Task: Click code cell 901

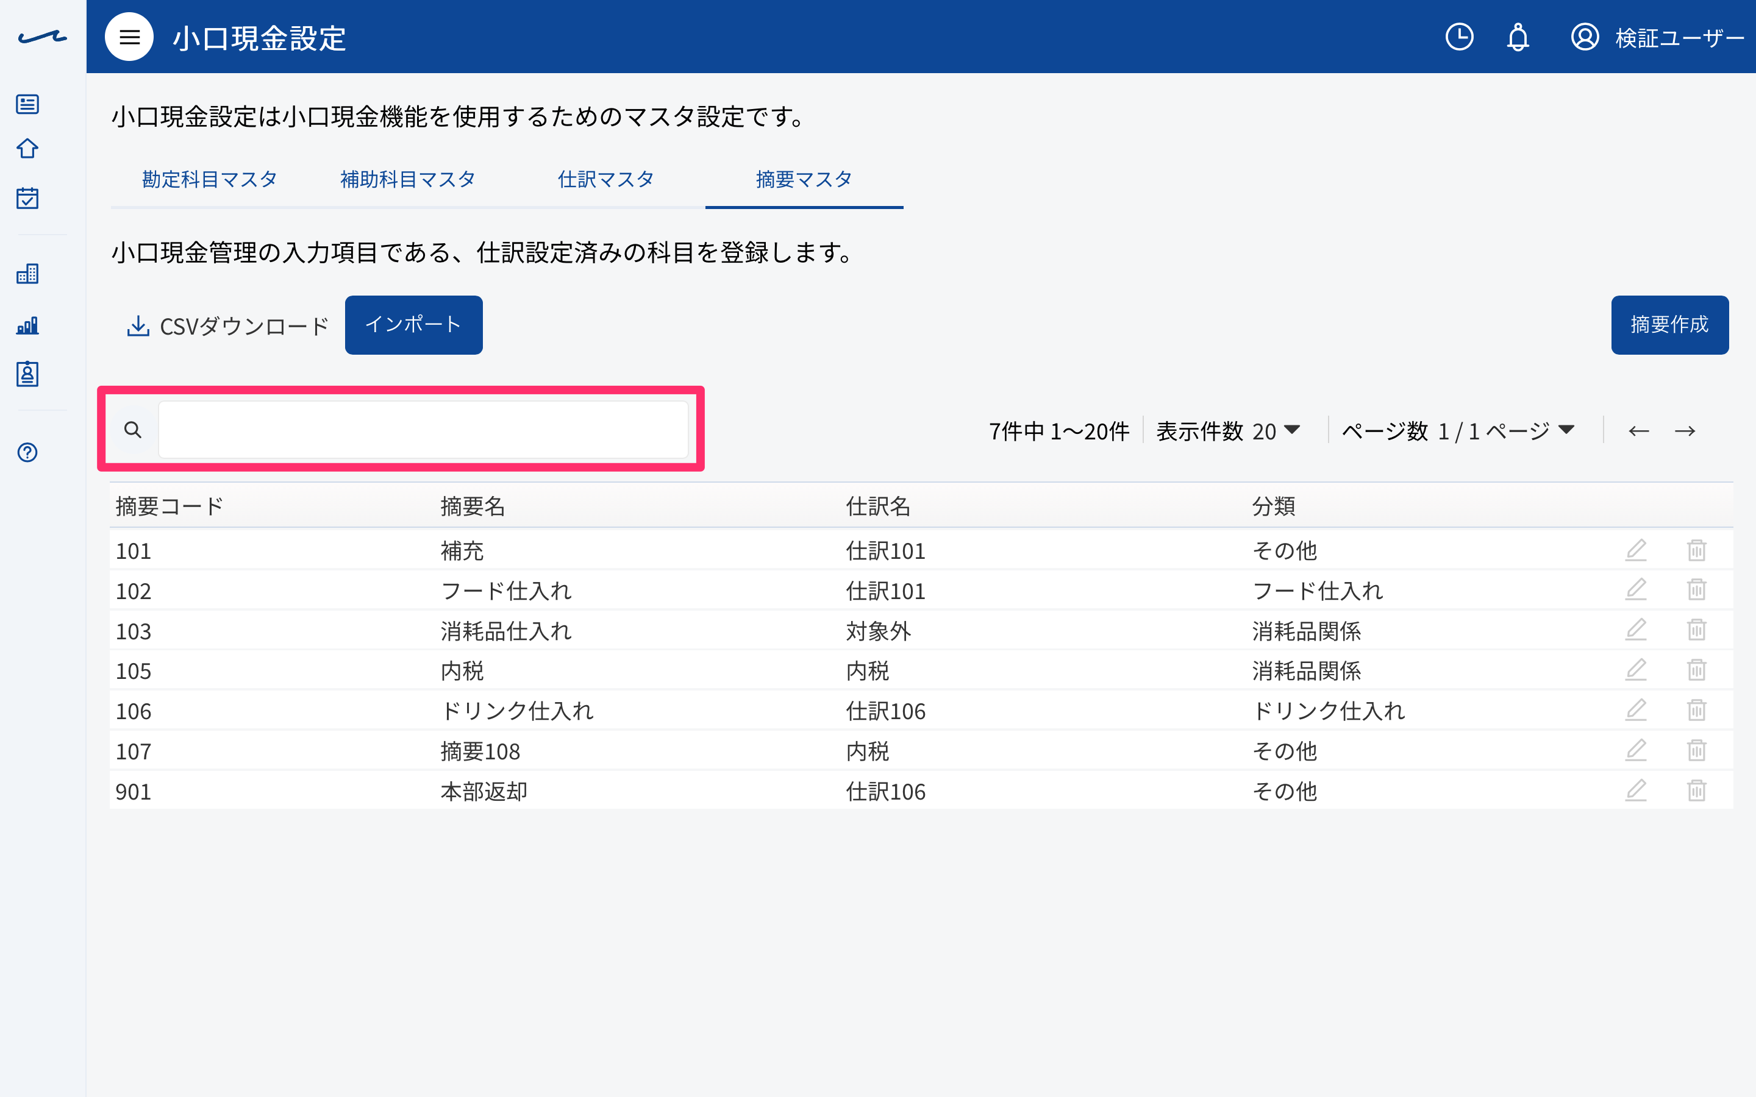Action: click(x=134, y=792)
